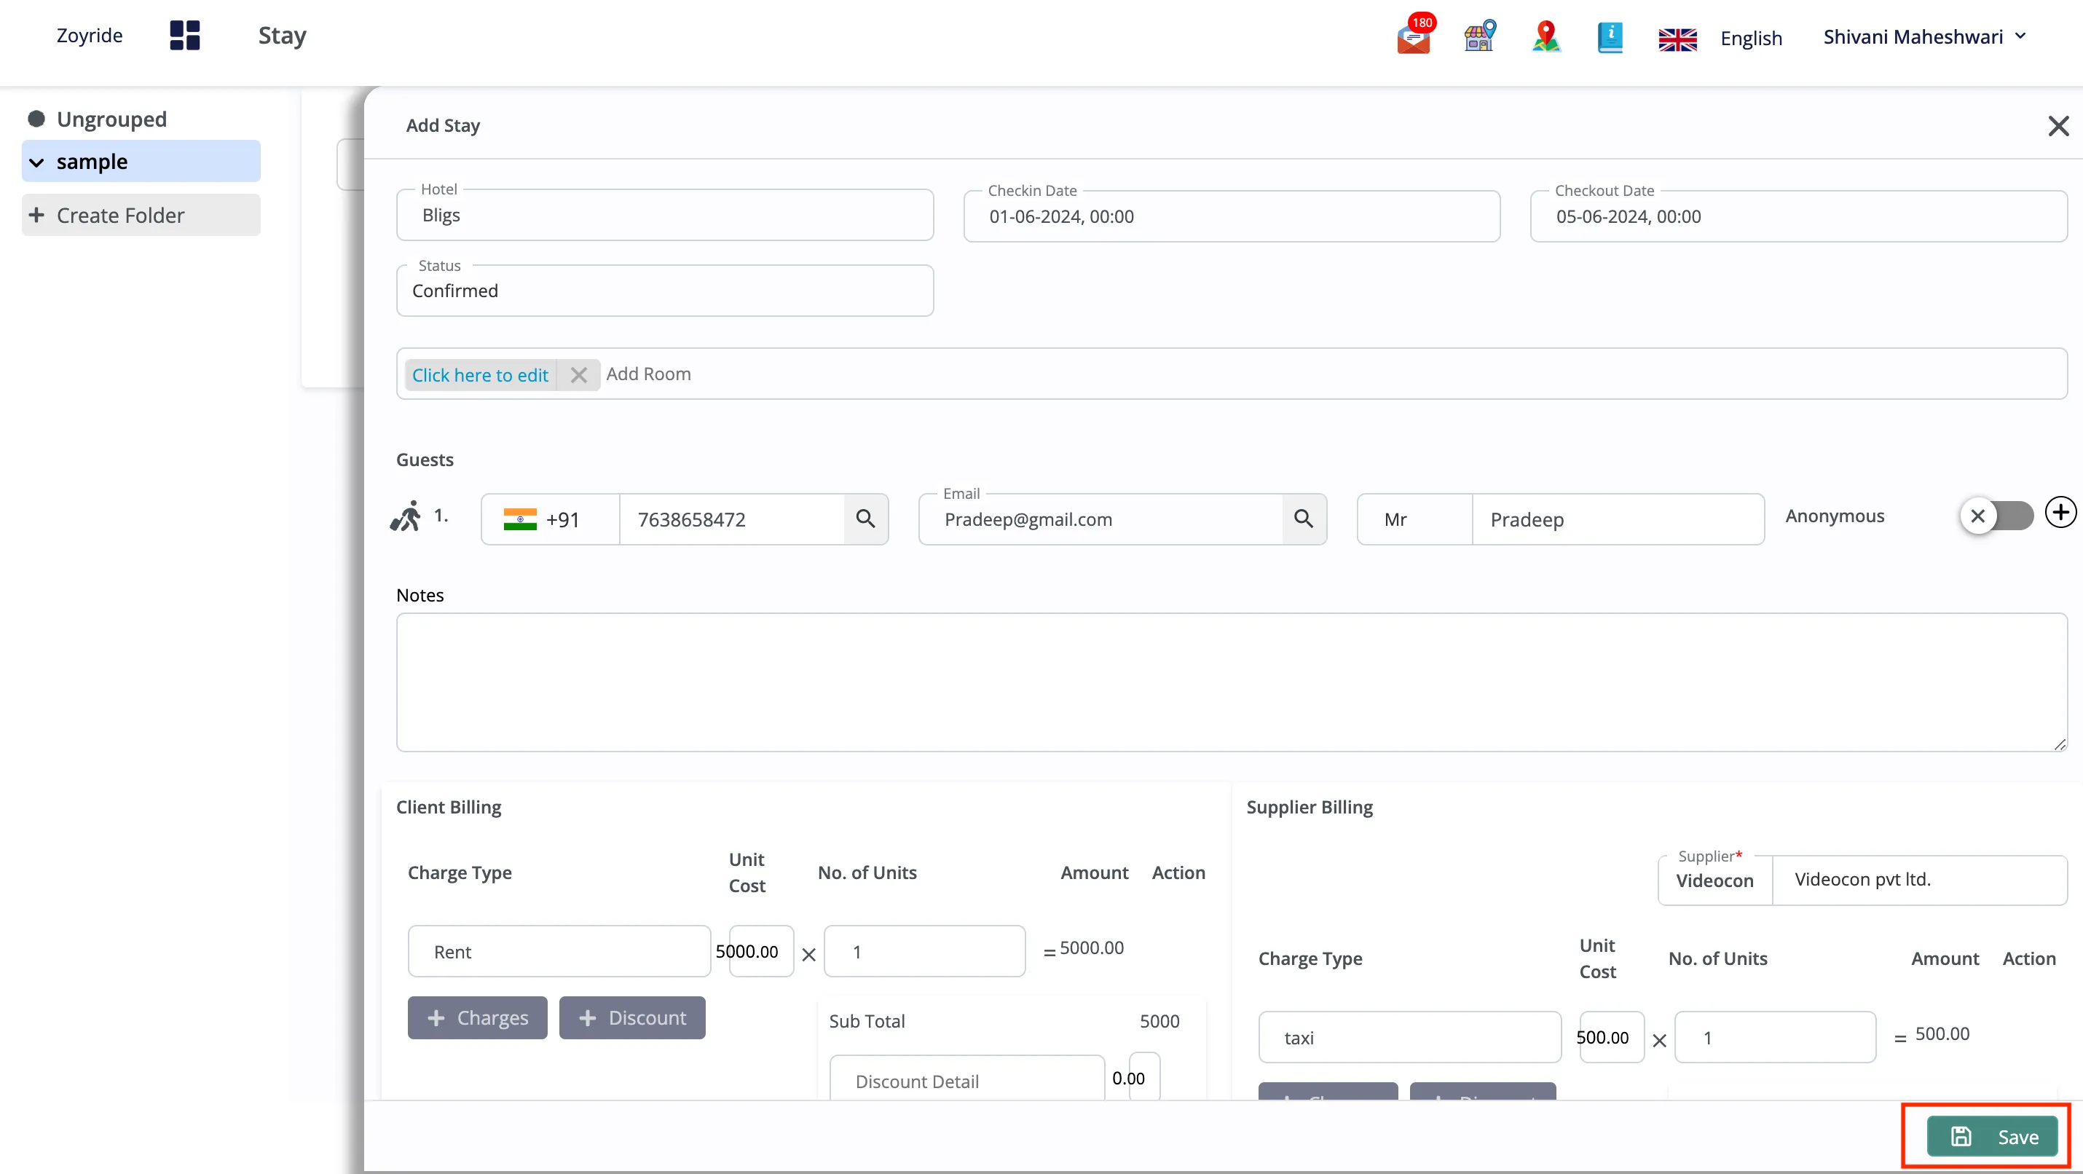Screen dimensions: 2083x1174
Task: Edit guest name Pradeep field
Action: [1618, 519]
